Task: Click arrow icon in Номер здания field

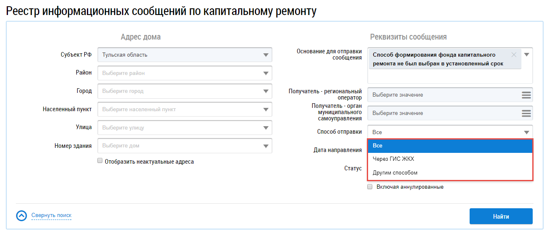Action: click(266, 146)
